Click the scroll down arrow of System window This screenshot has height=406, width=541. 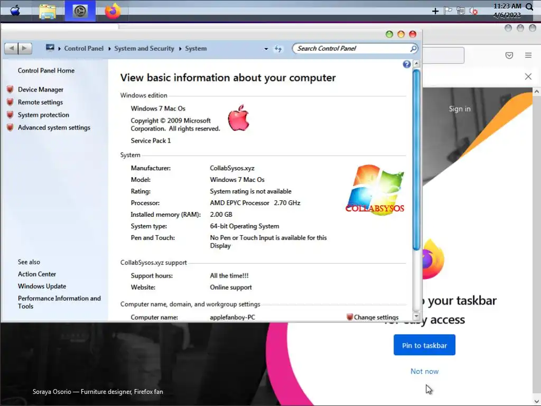click(x=416, y=316)
